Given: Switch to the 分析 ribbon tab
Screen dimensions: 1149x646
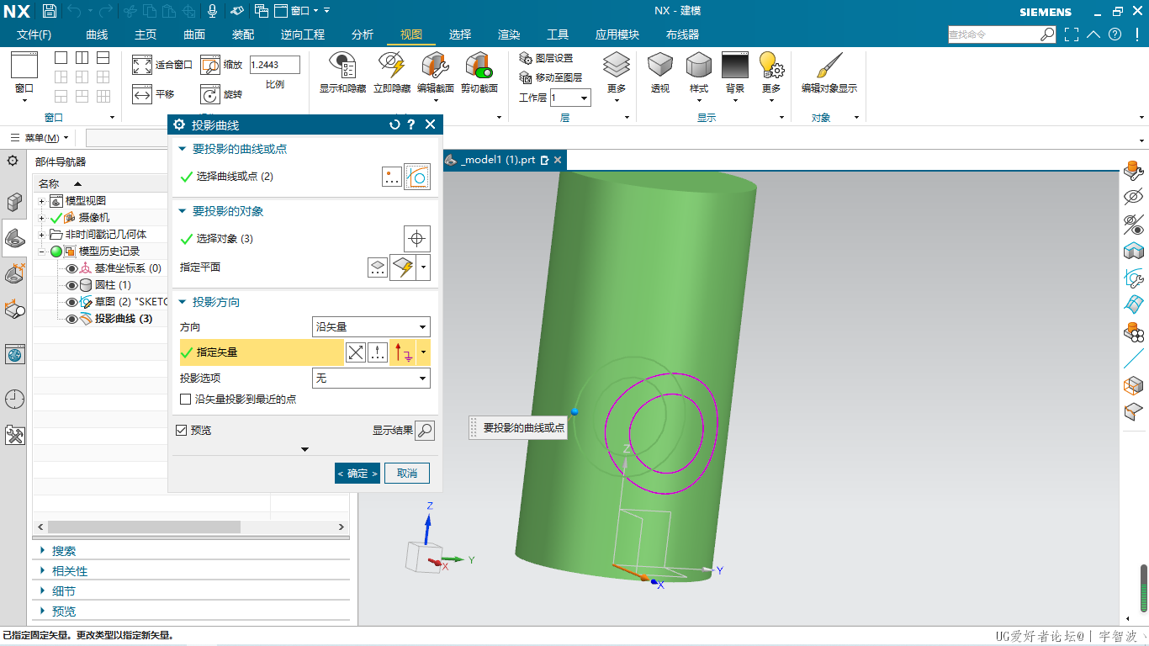Looking at the screenshot, I should coord(363,34).
